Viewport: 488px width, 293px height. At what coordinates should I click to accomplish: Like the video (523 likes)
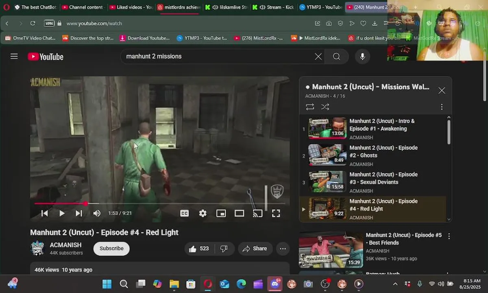199,249
